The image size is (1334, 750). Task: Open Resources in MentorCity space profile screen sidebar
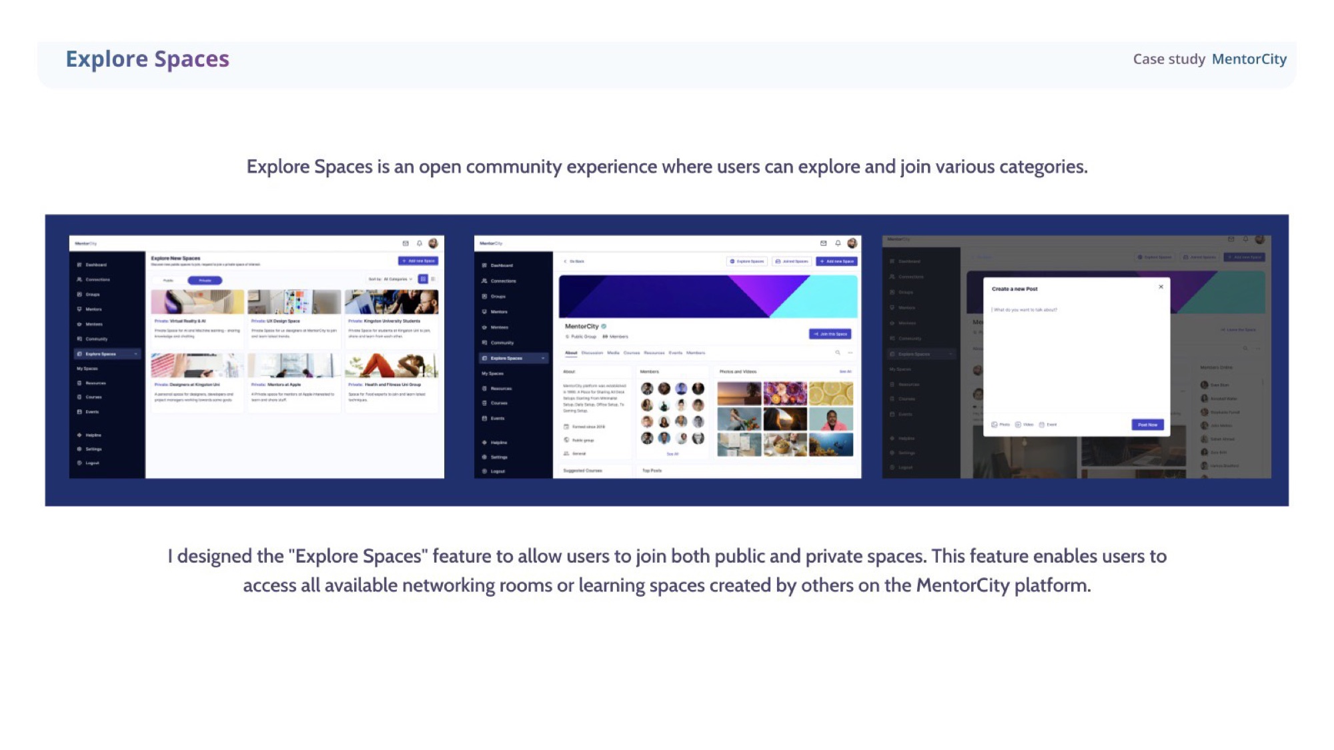coord(497,388)
